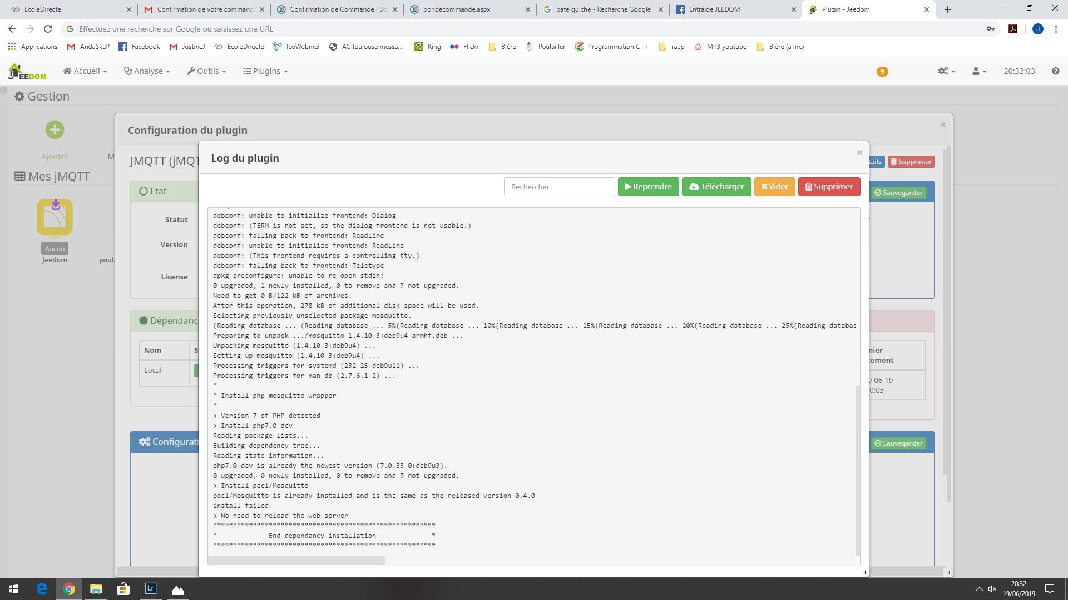Screen dimensions: 1068x600
Task: Show hidden system tray icons
Action: coord(979,589)
